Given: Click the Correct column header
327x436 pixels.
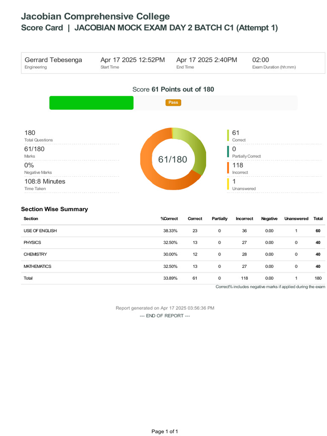Looking at the screenshot, I should click(x=195, y=218).
